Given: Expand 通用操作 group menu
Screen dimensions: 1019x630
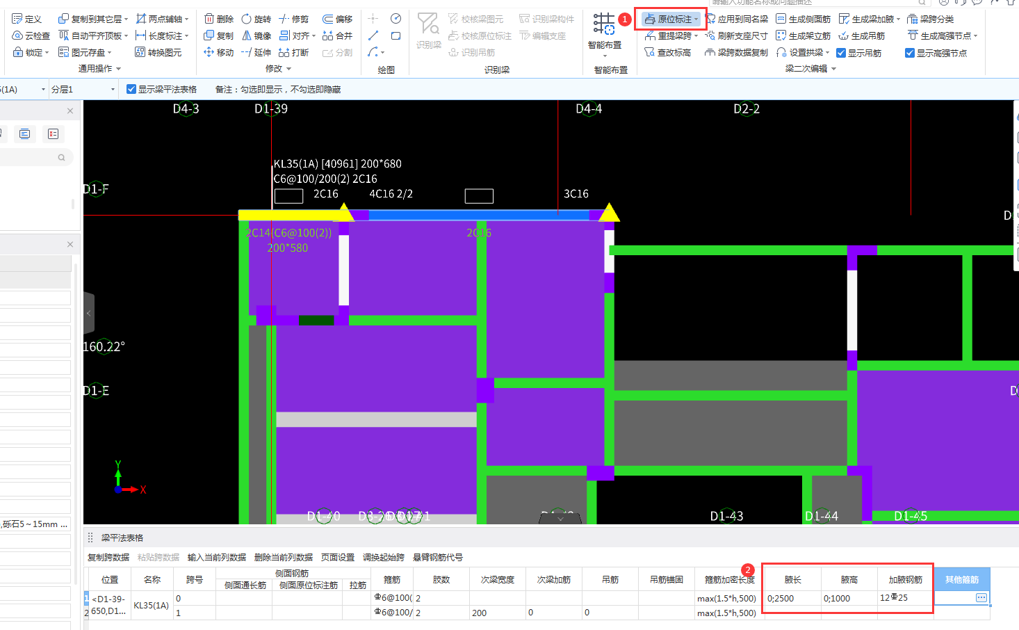Looking at the screenshot, I should coord(100,69).
